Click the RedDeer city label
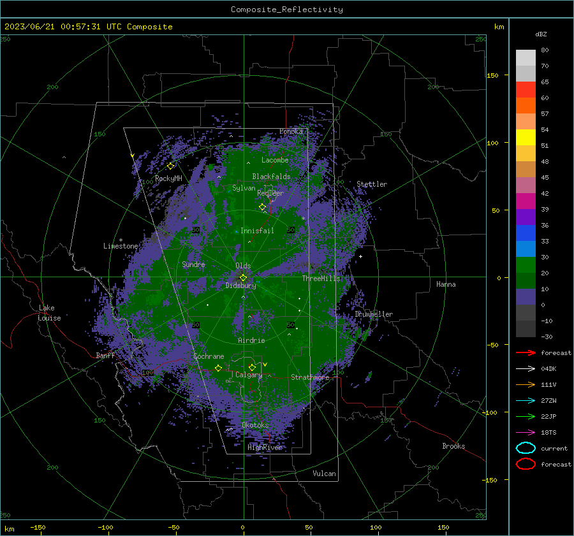The height and width of the screenshot is (536, 574). click(270, 193)
